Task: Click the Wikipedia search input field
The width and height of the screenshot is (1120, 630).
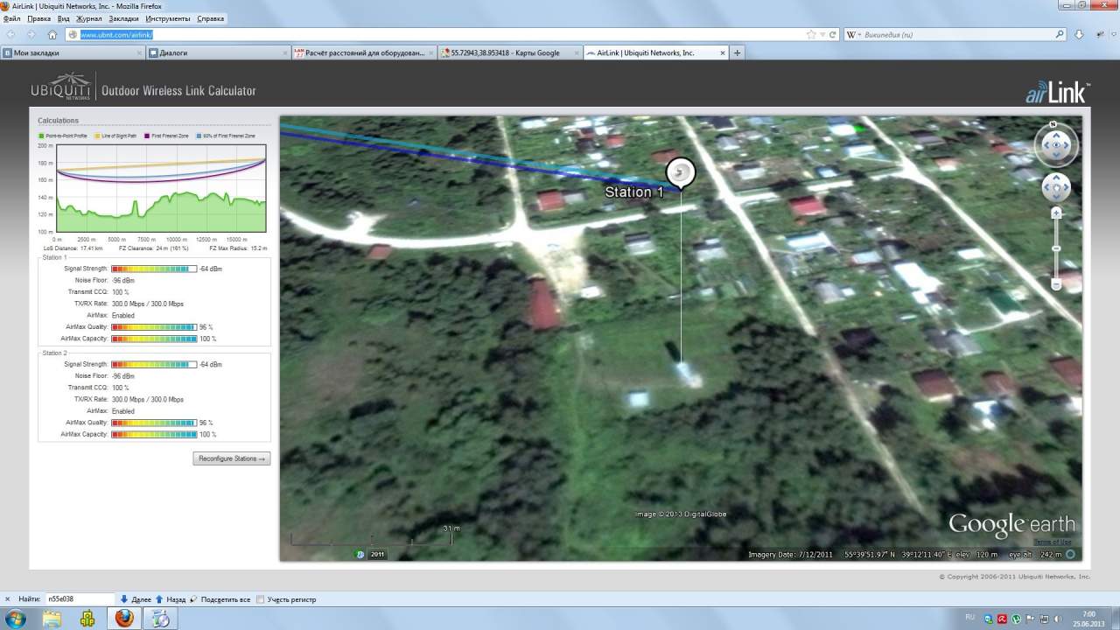Action: tap(956, 35)
